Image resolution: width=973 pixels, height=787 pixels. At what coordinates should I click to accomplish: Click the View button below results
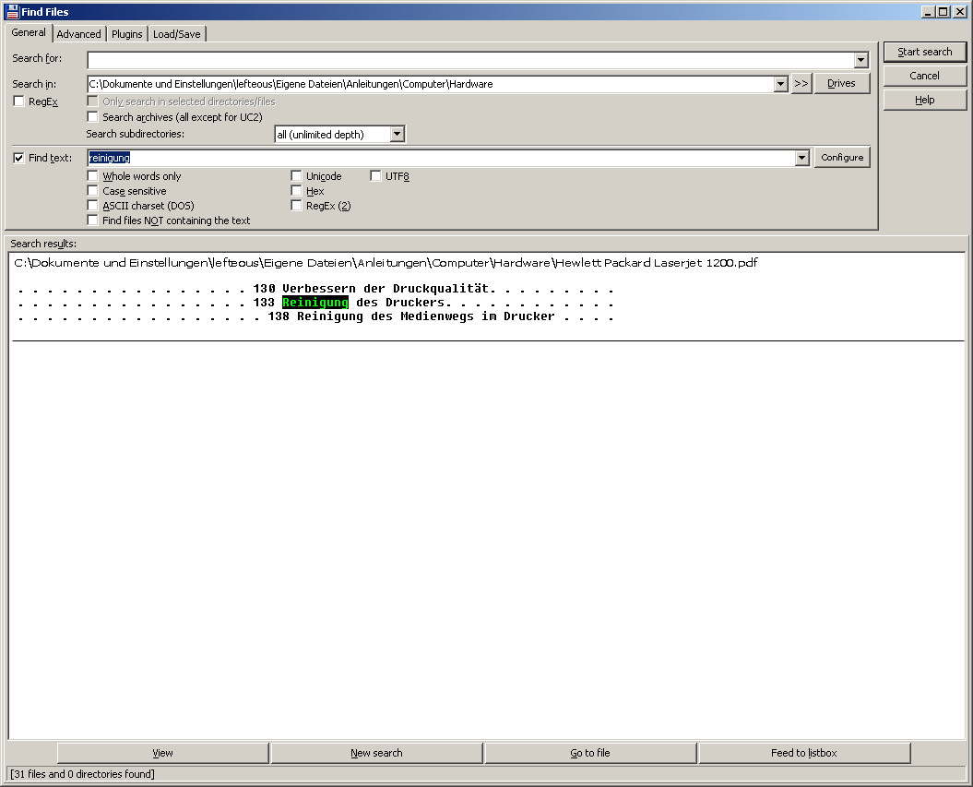(x=162, y=753)
